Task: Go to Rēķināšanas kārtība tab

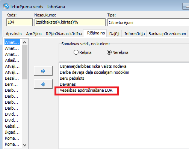Action: [64, 34]
